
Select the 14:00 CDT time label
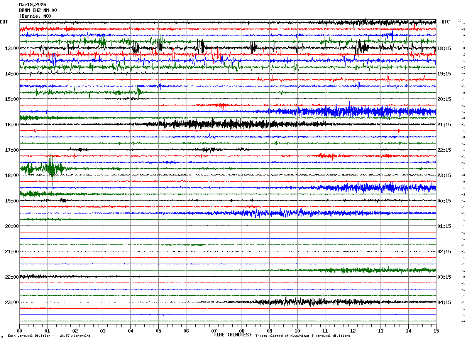[12, 74]
